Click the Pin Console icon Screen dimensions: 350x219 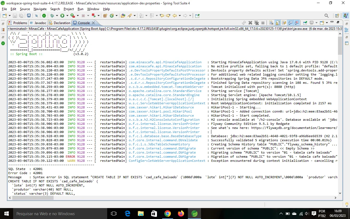[305, 23]
